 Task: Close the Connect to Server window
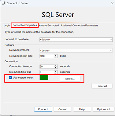point(112,3)
